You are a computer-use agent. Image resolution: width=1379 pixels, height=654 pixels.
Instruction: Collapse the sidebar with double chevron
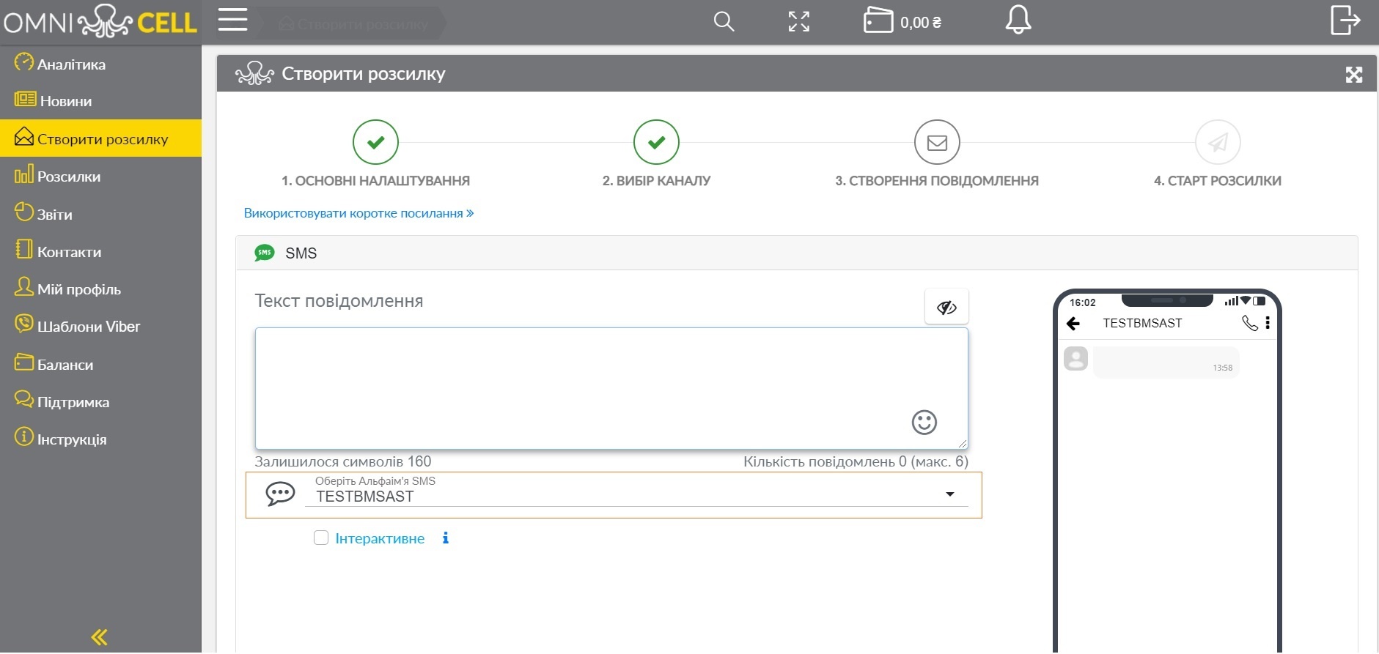(100, 637)
